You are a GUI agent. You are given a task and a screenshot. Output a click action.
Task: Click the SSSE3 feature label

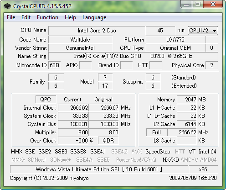(78, 152)
